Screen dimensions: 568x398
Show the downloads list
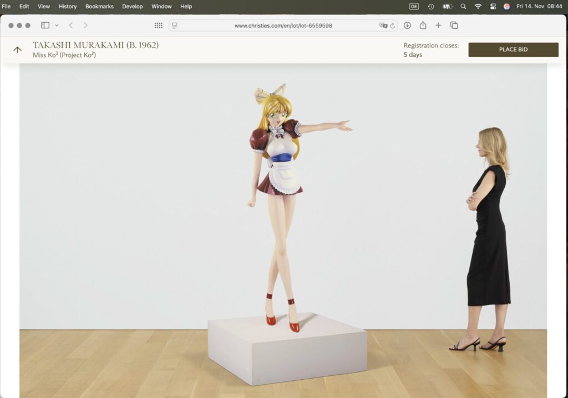[407, 25]
